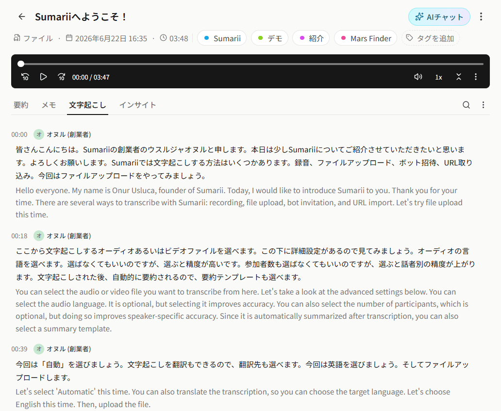Open the 1x playback speed selector
This screenshot has width=501, height=411.
tap(439, 77)
